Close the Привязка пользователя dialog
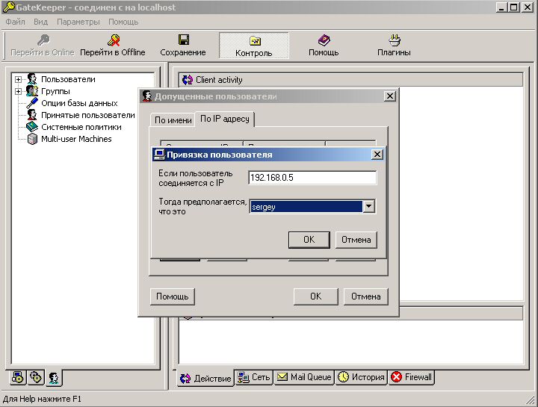Viewport: 538px width, 407px height. (377, 155)
